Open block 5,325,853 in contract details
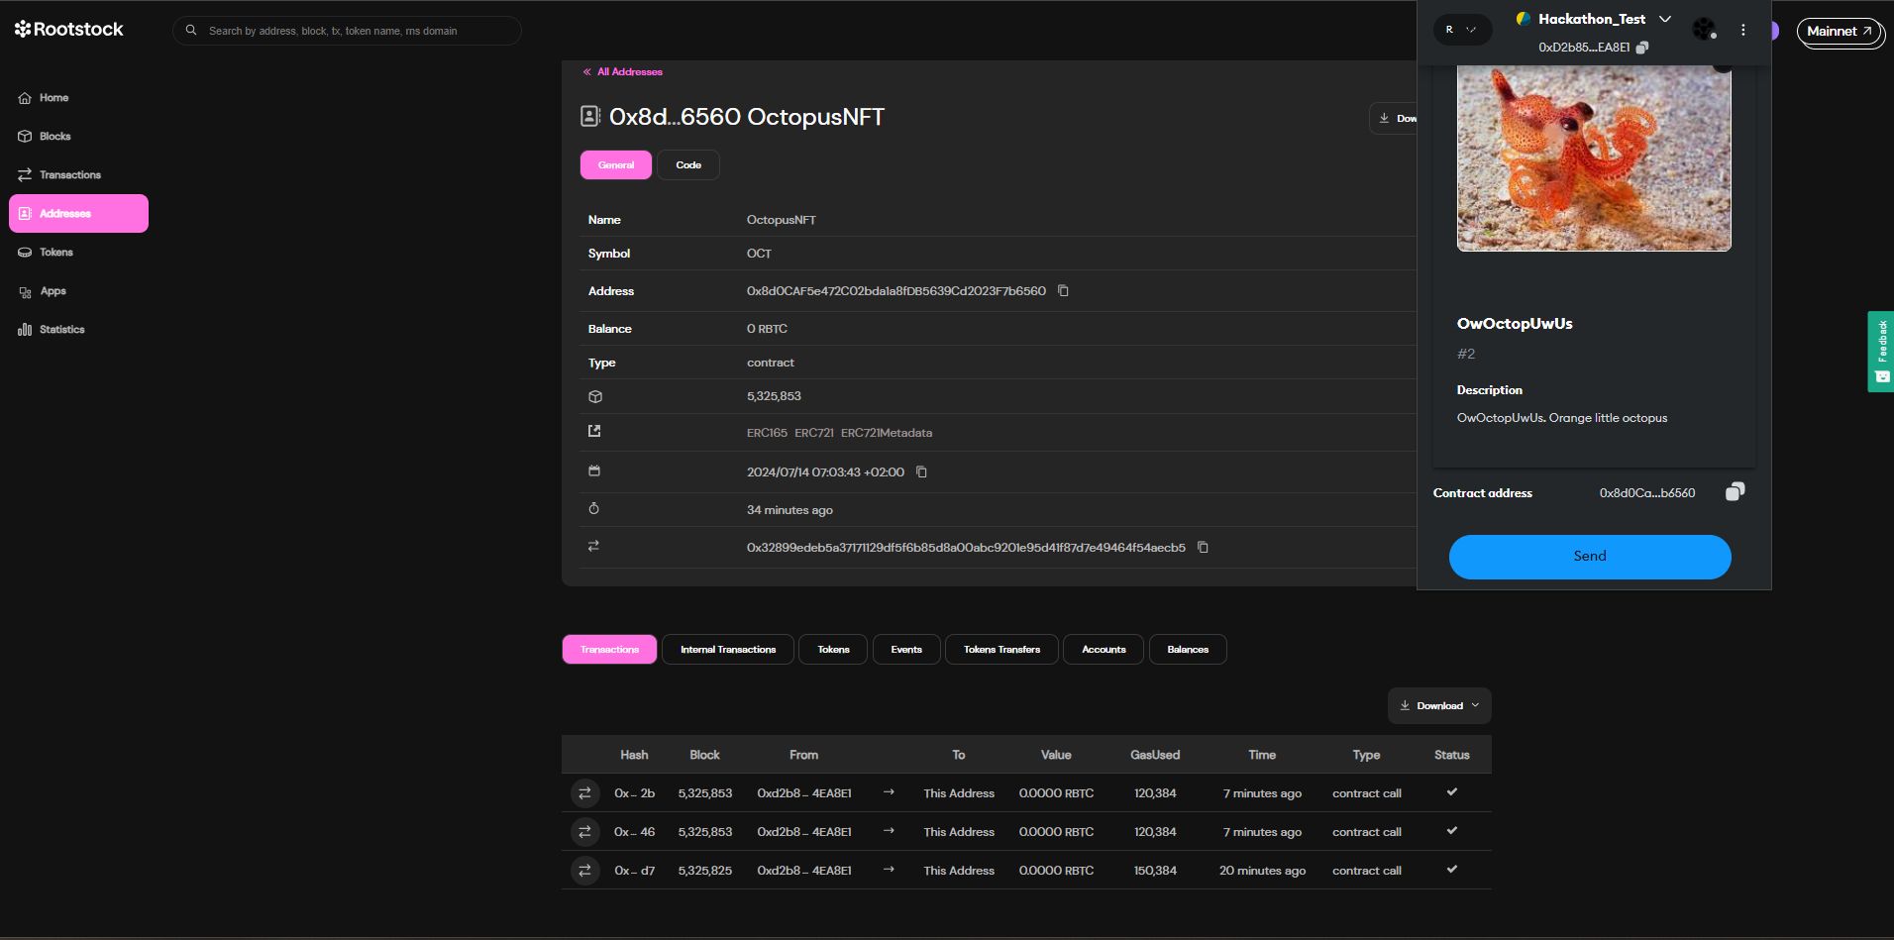Screen dimensions: 1894x940 click(774, 396)
